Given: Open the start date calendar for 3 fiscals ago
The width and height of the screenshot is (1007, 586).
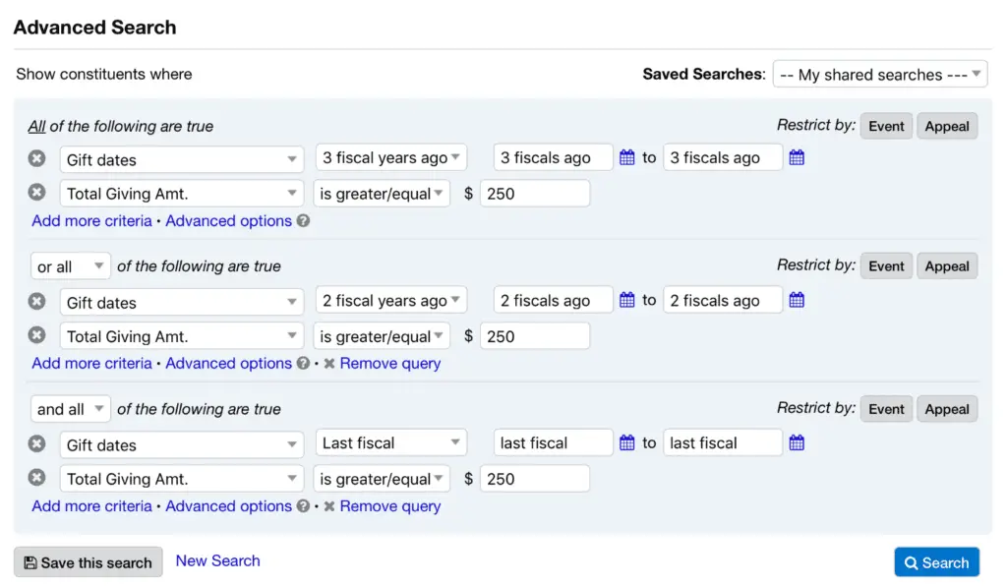Looking at the screenshot, I should coord(626,157).
